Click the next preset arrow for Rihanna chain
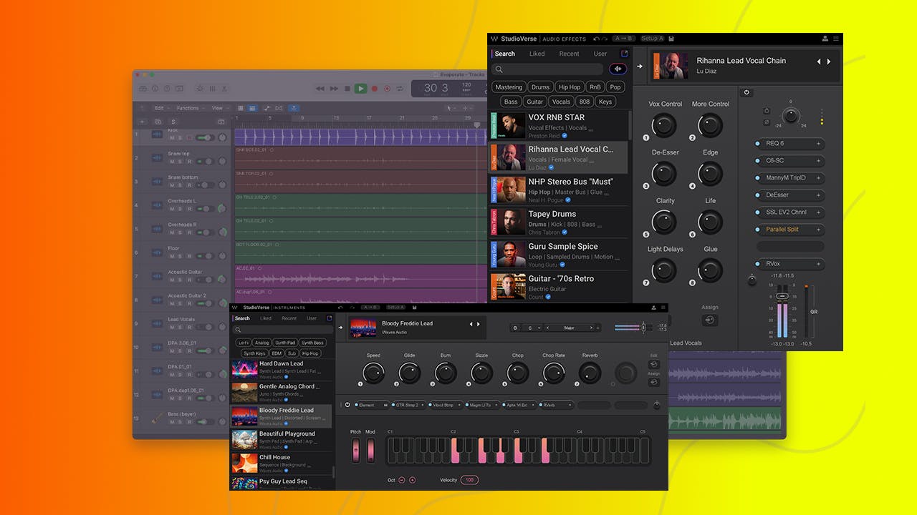 pyautogui.click(x=830, y=62)
